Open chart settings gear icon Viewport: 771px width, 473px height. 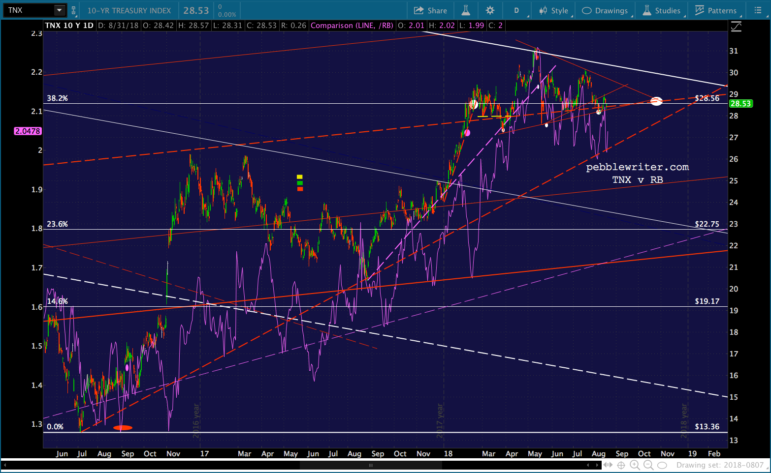pos(490,10)
